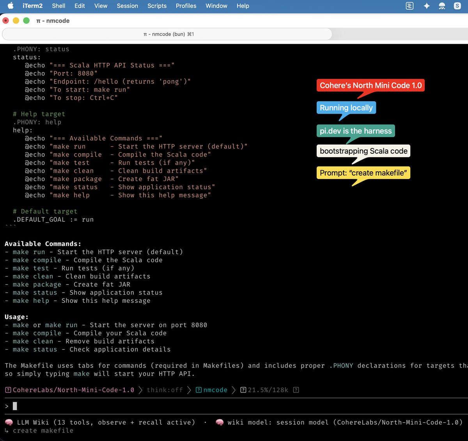
Task: Click the 'make clean - Remove build artifacts' line
Action: coord(80,341)
